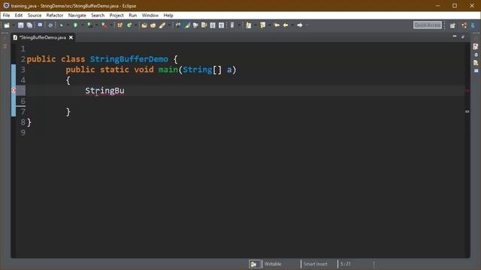Click the second icon in the right trim bar
The image size is (481, 270).
point(476,55)
